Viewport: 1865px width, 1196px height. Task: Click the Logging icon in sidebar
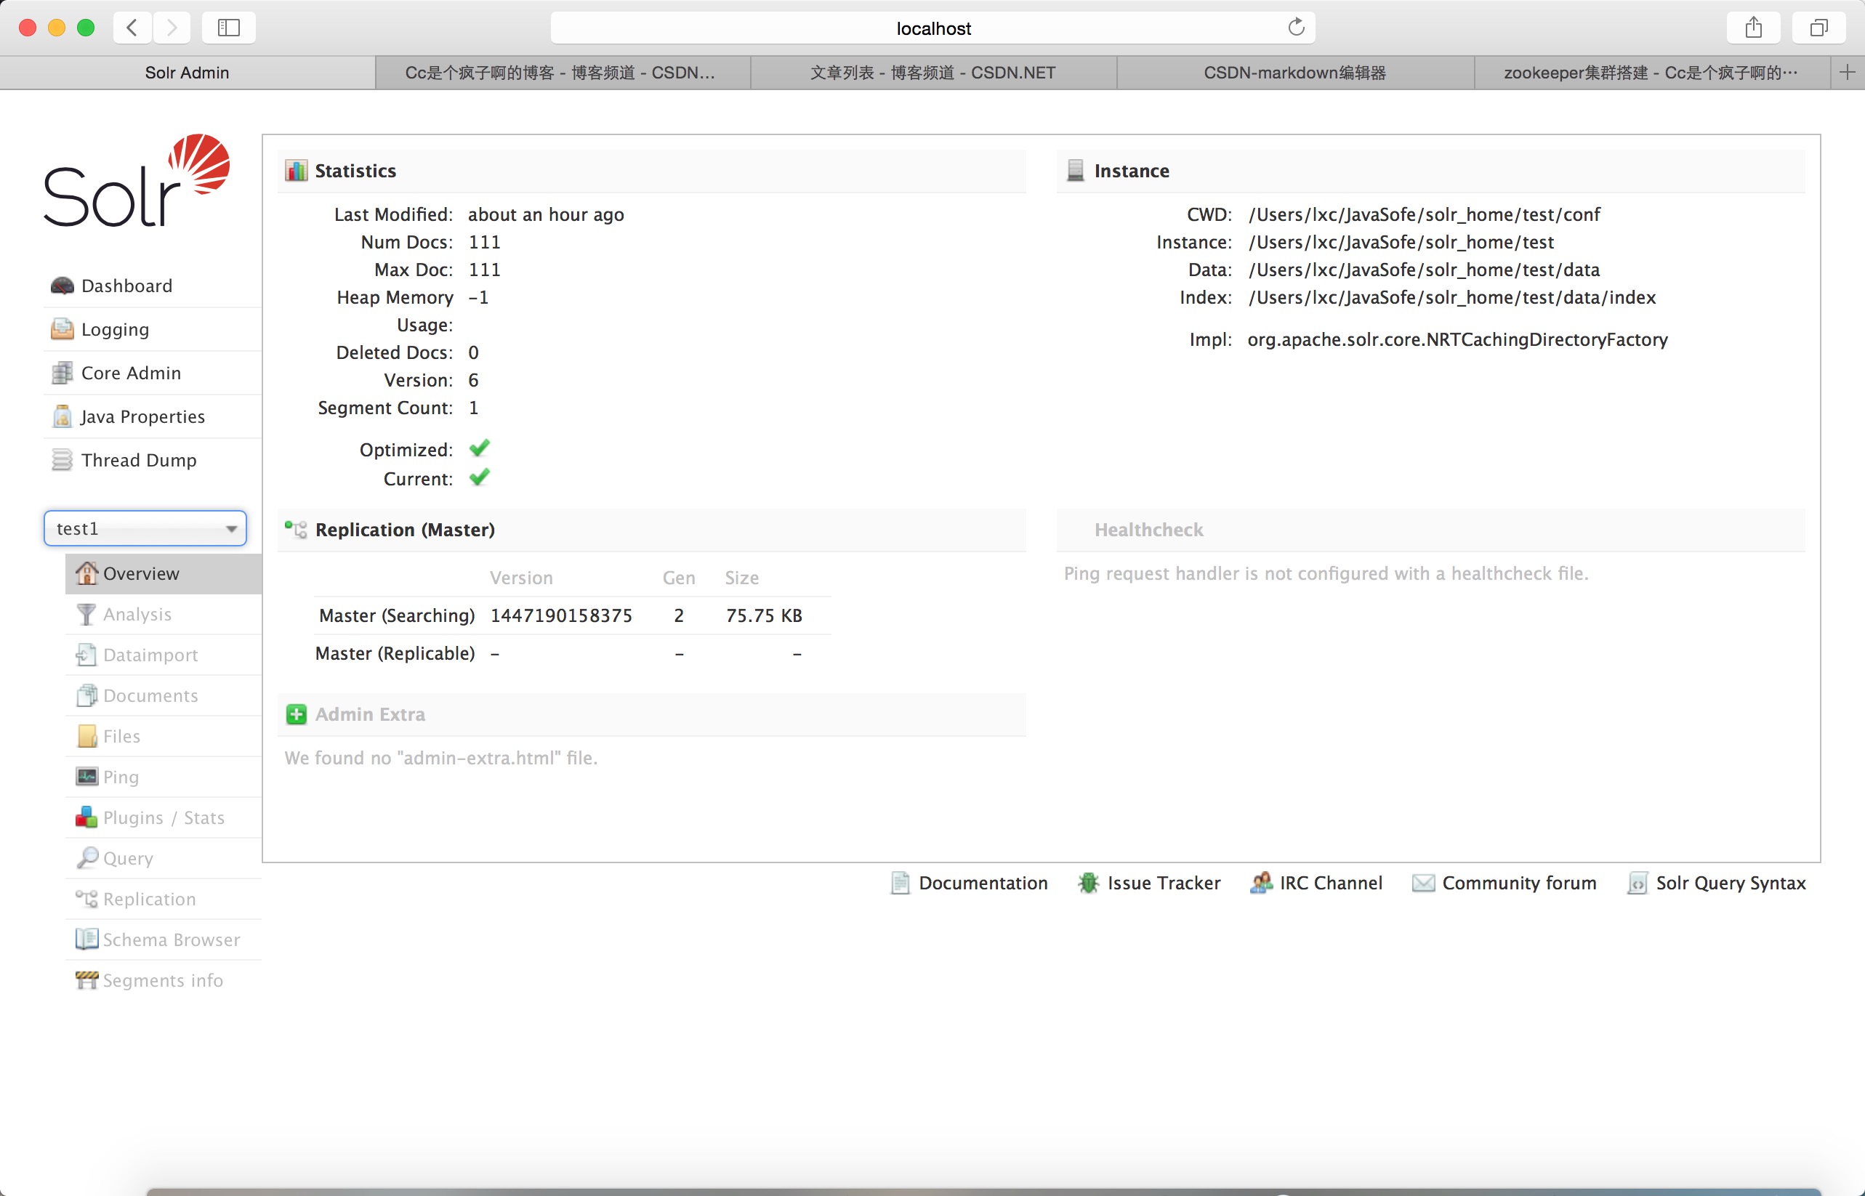(62, 329)
